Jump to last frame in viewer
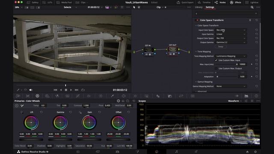 (x=77, y=90)
